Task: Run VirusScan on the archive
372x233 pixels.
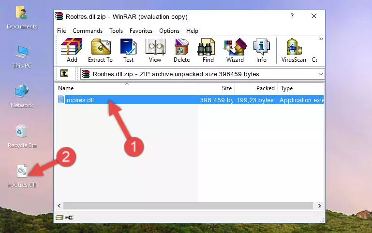Action: coord(294,50)
